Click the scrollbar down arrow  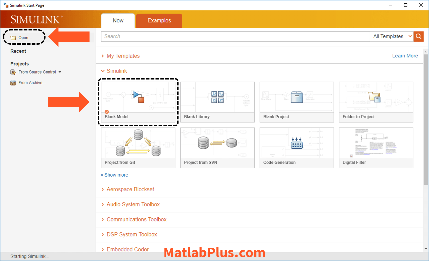[x=426, y=249]
